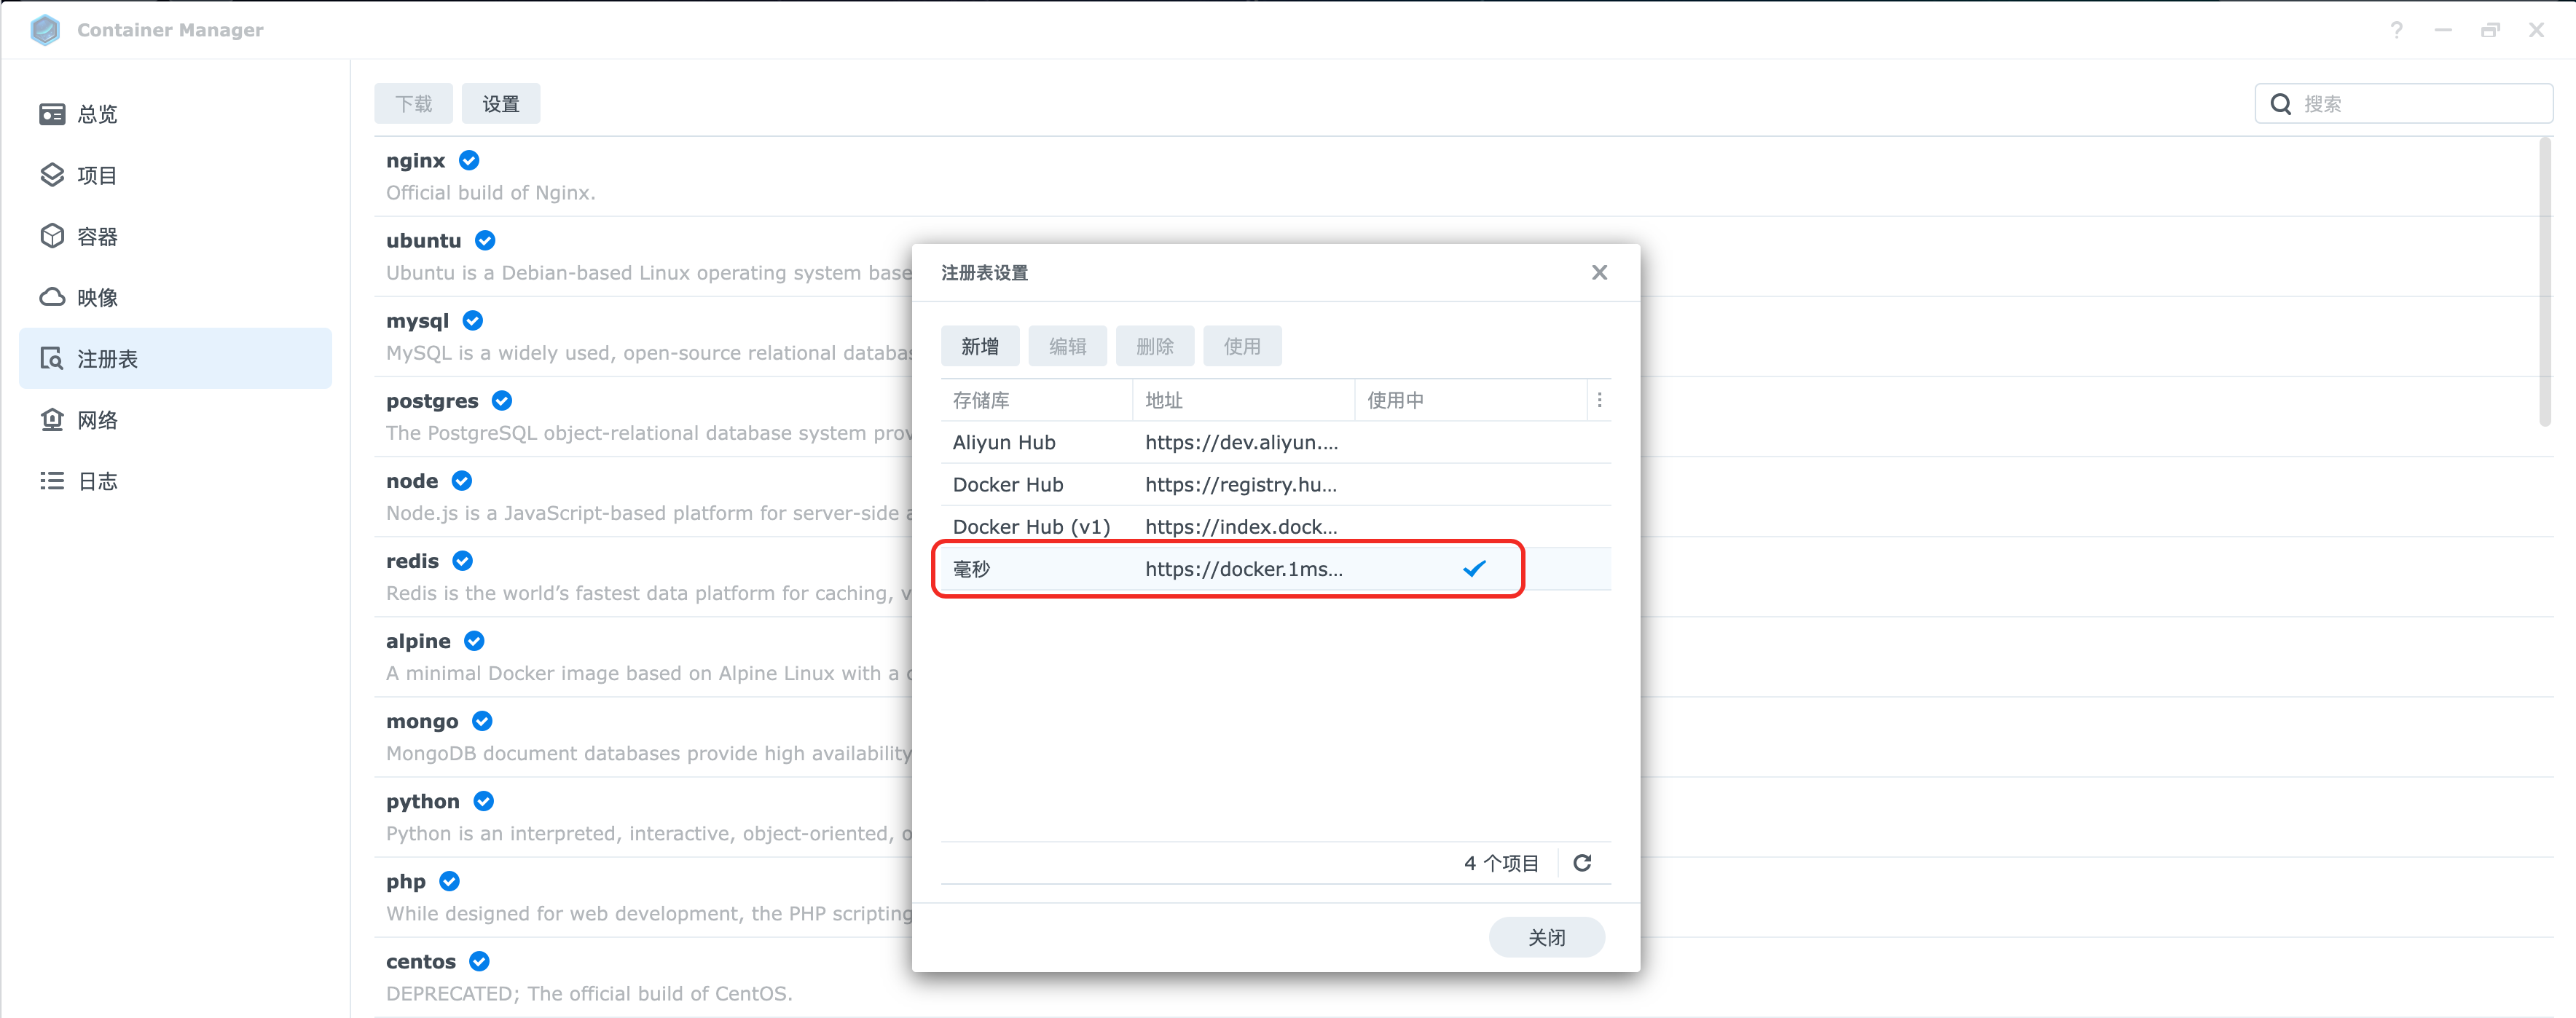
Task: Open Projects (项目) via its layers icon
Action: pyautogui.click(x=52, y=175)
